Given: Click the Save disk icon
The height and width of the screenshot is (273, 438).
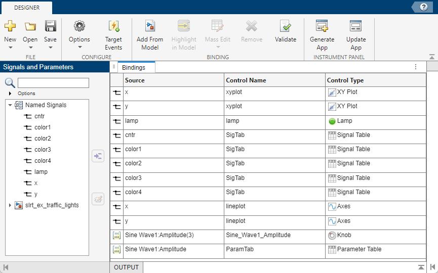Looking at the screenshot, I should point(50,26).
